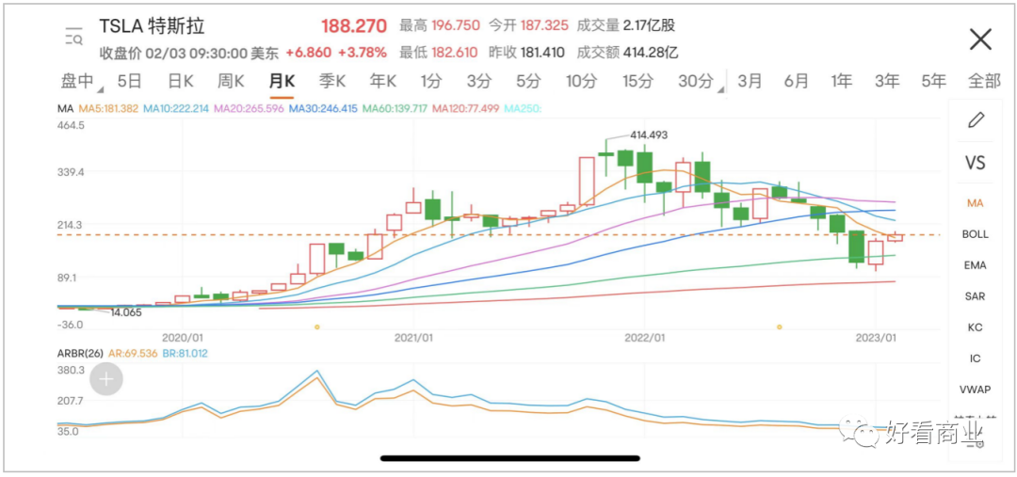Expand the 盘中 session dropdown

pos(79,82)
